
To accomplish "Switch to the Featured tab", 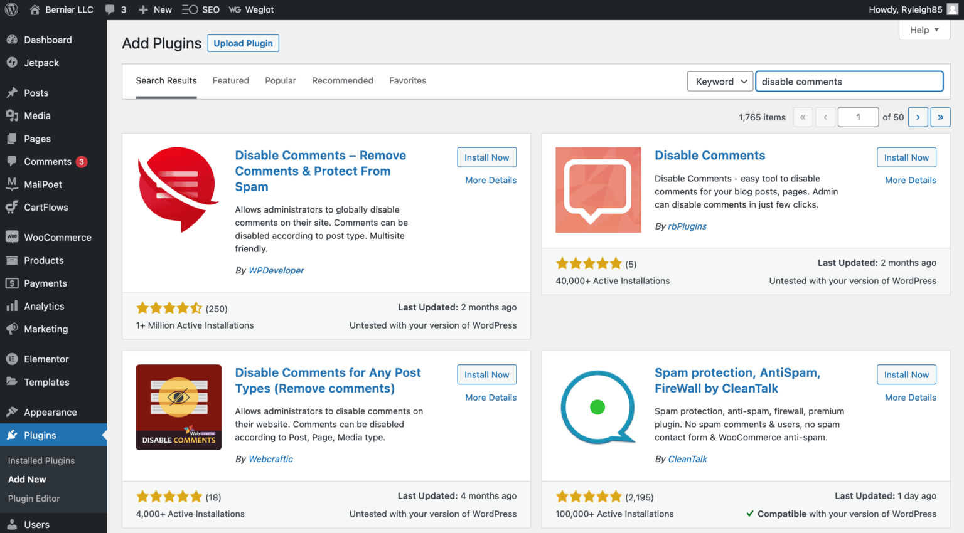I will click(x=231, y=81).
